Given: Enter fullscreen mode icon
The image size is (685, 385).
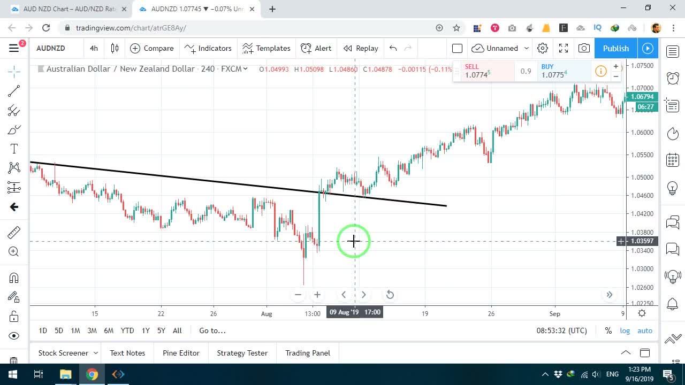Looking at the screenshot, I should point(564,48).
